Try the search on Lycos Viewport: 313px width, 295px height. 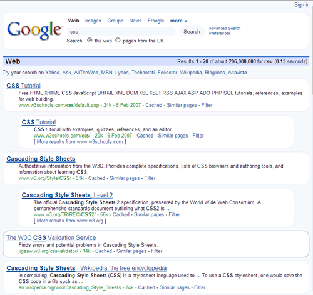[x=122, y=72]
